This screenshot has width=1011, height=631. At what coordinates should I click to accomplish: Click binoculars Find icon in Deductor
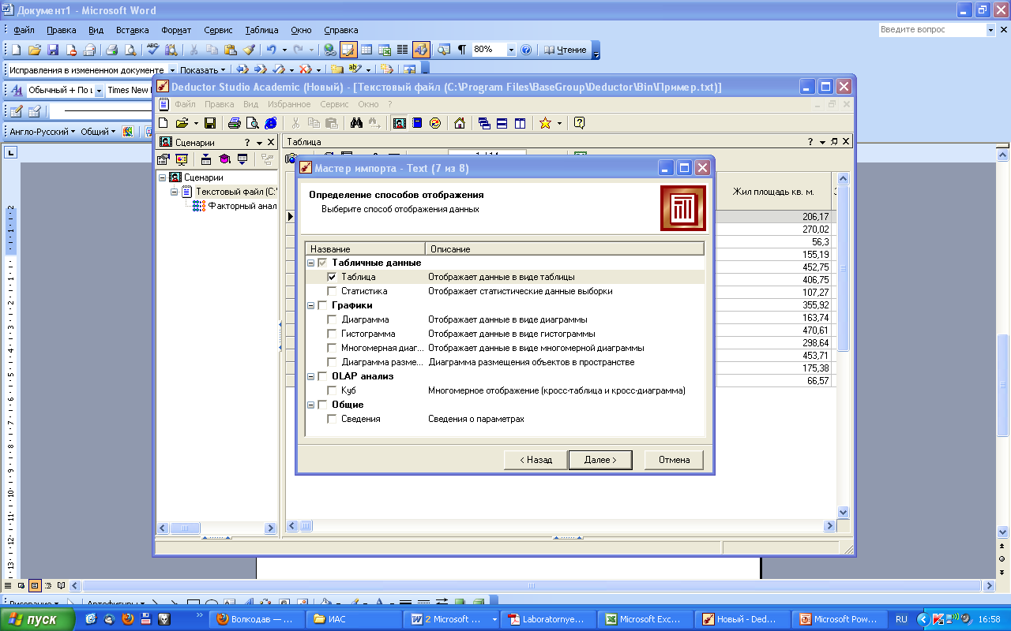pos(355,123)
